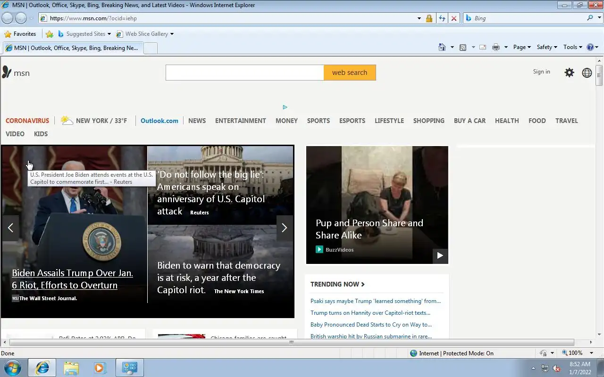Open the TRAVEL section
The width and height of the screenshot is (604, 377).
point(566,121)
